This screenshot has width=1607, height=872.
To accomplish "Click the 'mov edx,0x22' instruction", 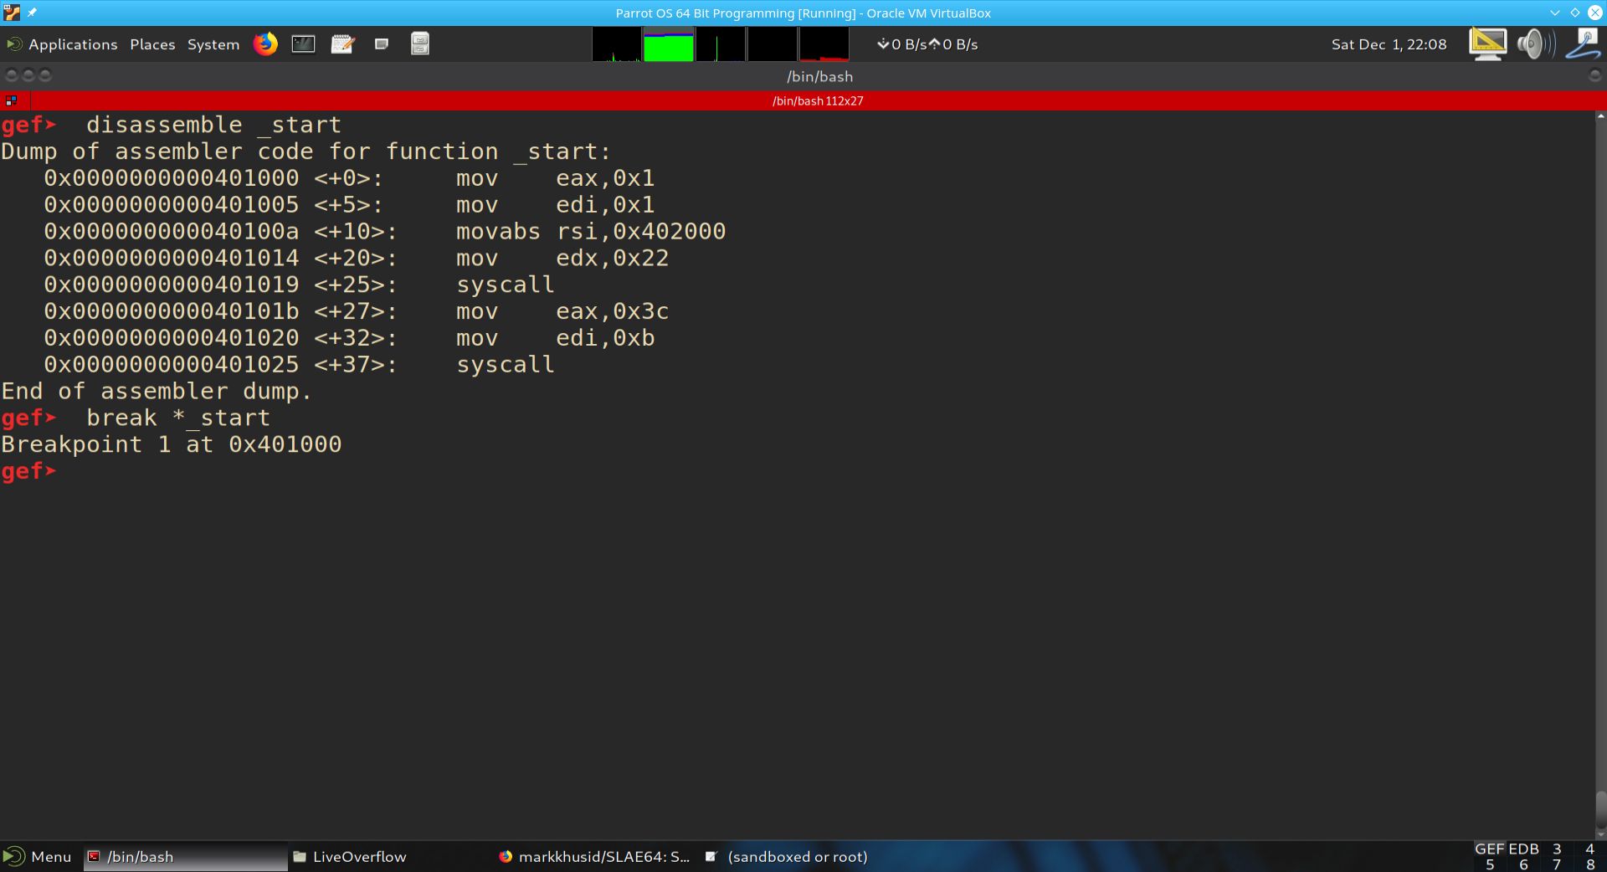I will [562, 259].
